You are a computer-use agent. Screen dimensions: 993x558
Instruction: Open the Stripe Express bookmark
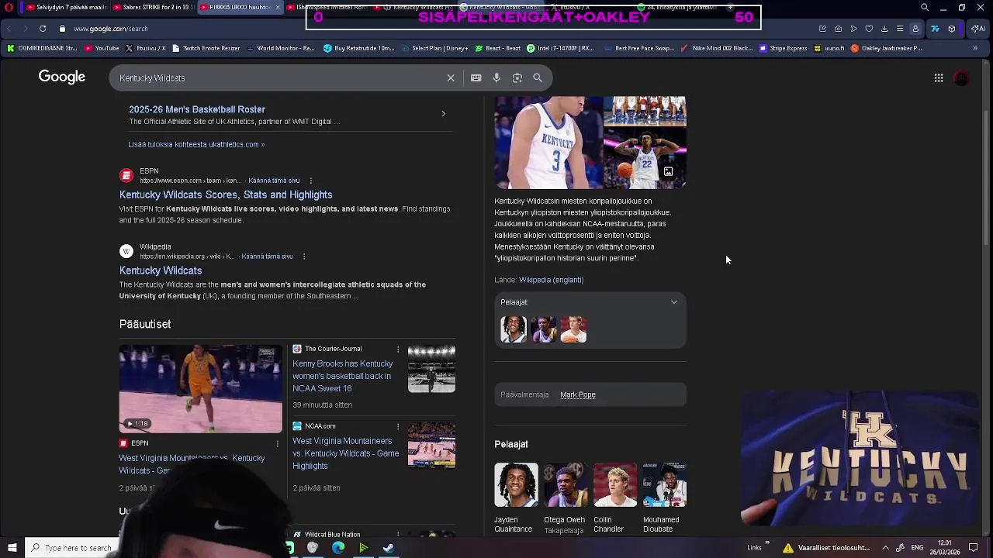(784, 48)
